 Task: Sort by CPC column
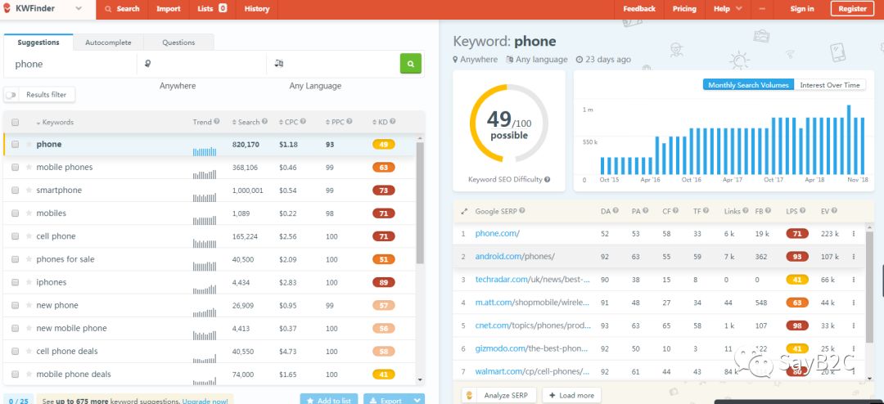pos(288,122)
